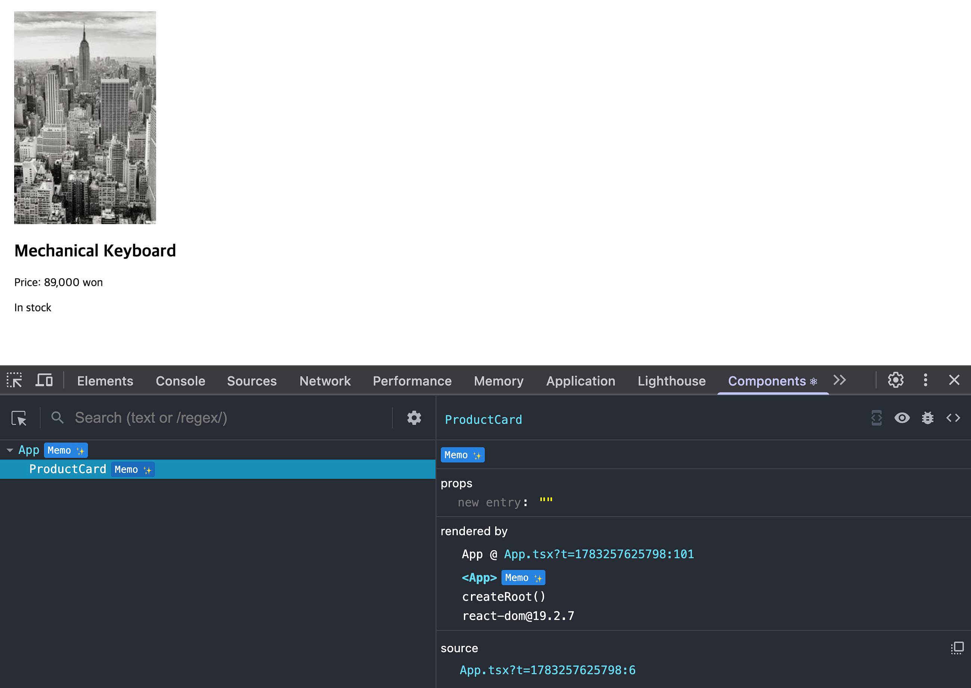The image size is (971, 688).
Task: Click the Price: 89,000 won text
Action: click(x=59, y=283)
